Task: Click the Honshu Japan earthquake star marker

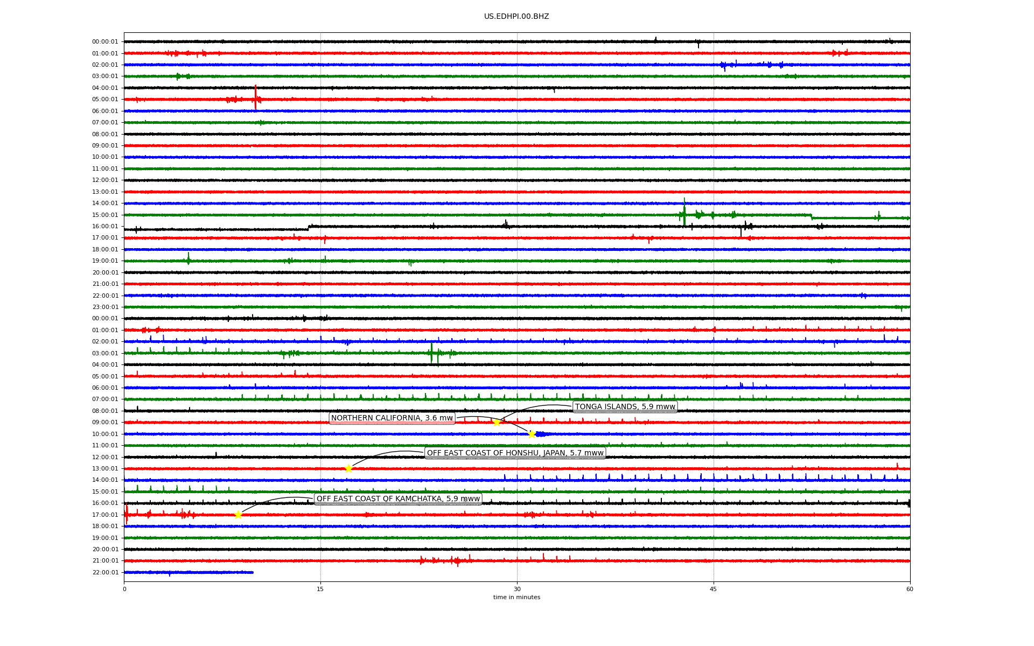Action: [x=348, y=468]
